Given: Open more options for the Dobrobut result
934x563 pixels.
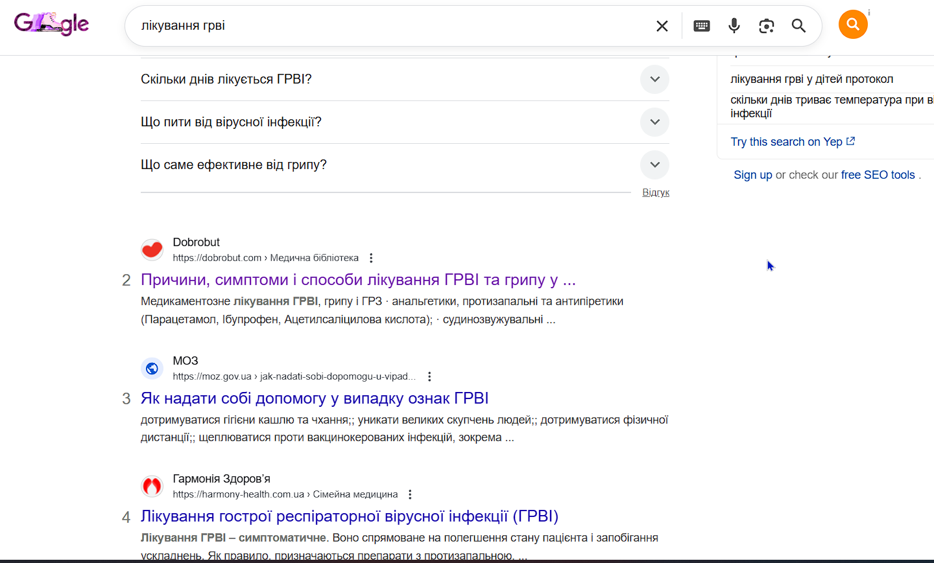Looking at the screenshot, I should 371,258.
